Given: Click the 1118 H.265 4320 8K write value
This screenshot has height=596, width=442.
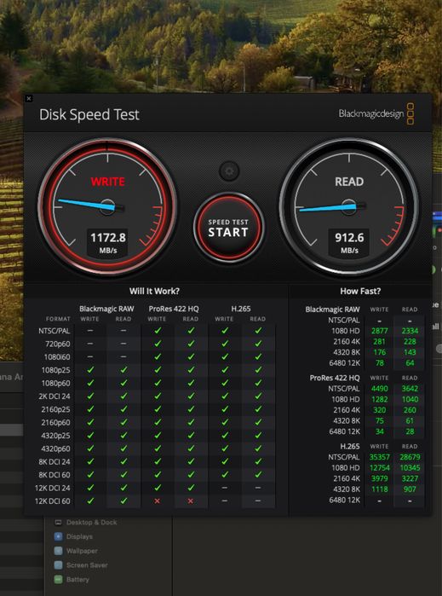Looking at the screenshot, I should click(x=379, y=489).
